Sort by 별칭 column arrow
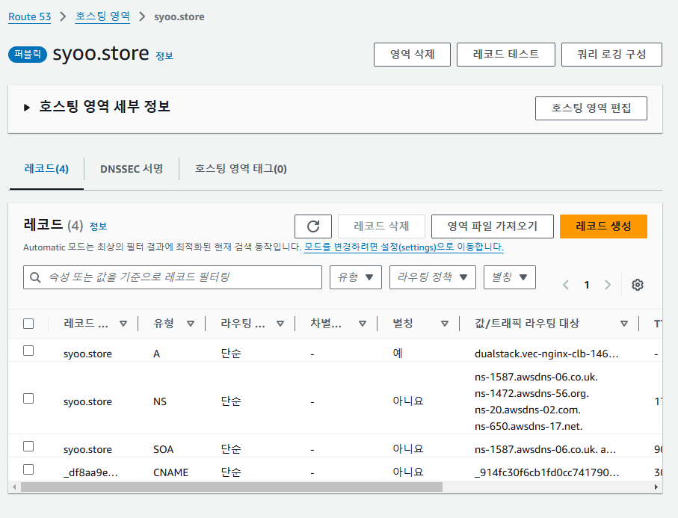 (445, 324)
